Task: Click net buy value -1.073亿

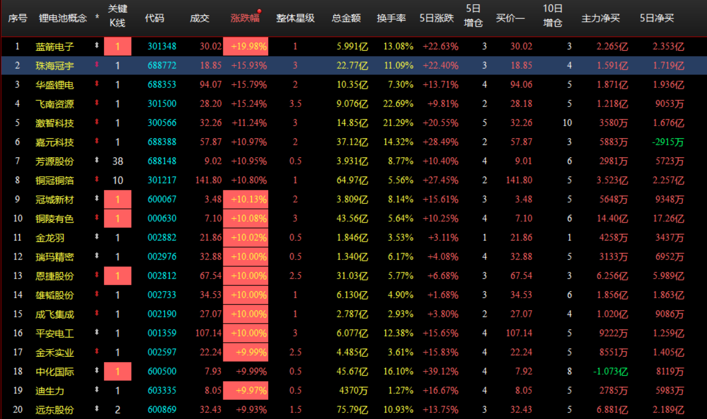Action: pyautogui.click(x=612, y=371)
